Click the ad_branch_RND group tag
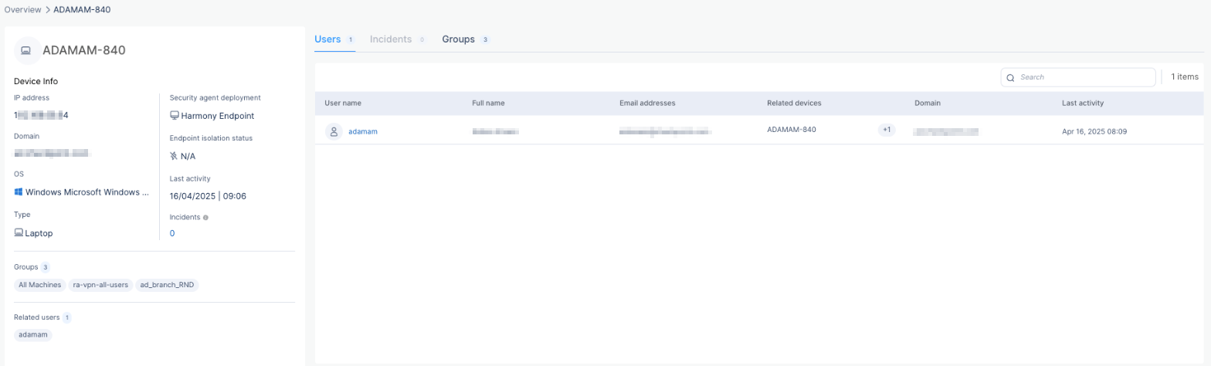 coord(167,285)
